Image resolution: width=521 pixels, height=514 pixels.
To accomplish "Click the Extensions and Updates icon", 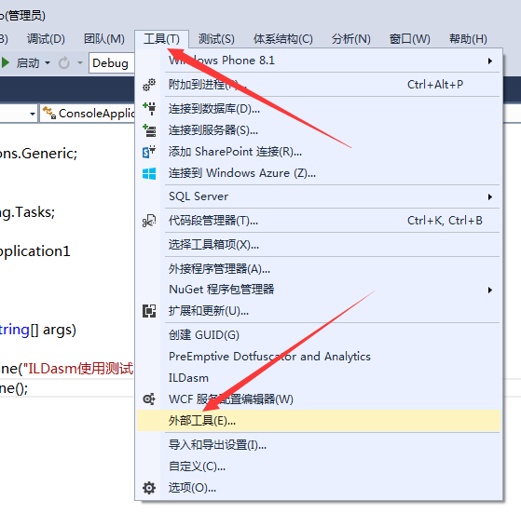I will tap(149, 311).
